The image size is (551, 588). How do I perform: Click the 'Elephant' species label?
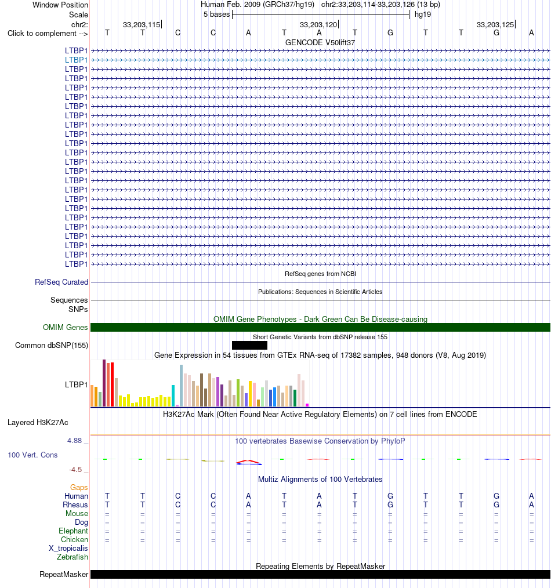click(x=73, y=531)
